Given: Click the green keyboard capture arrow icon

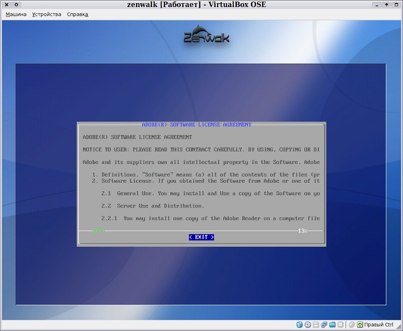Looking at the screenshot, I should pos(360,324).
